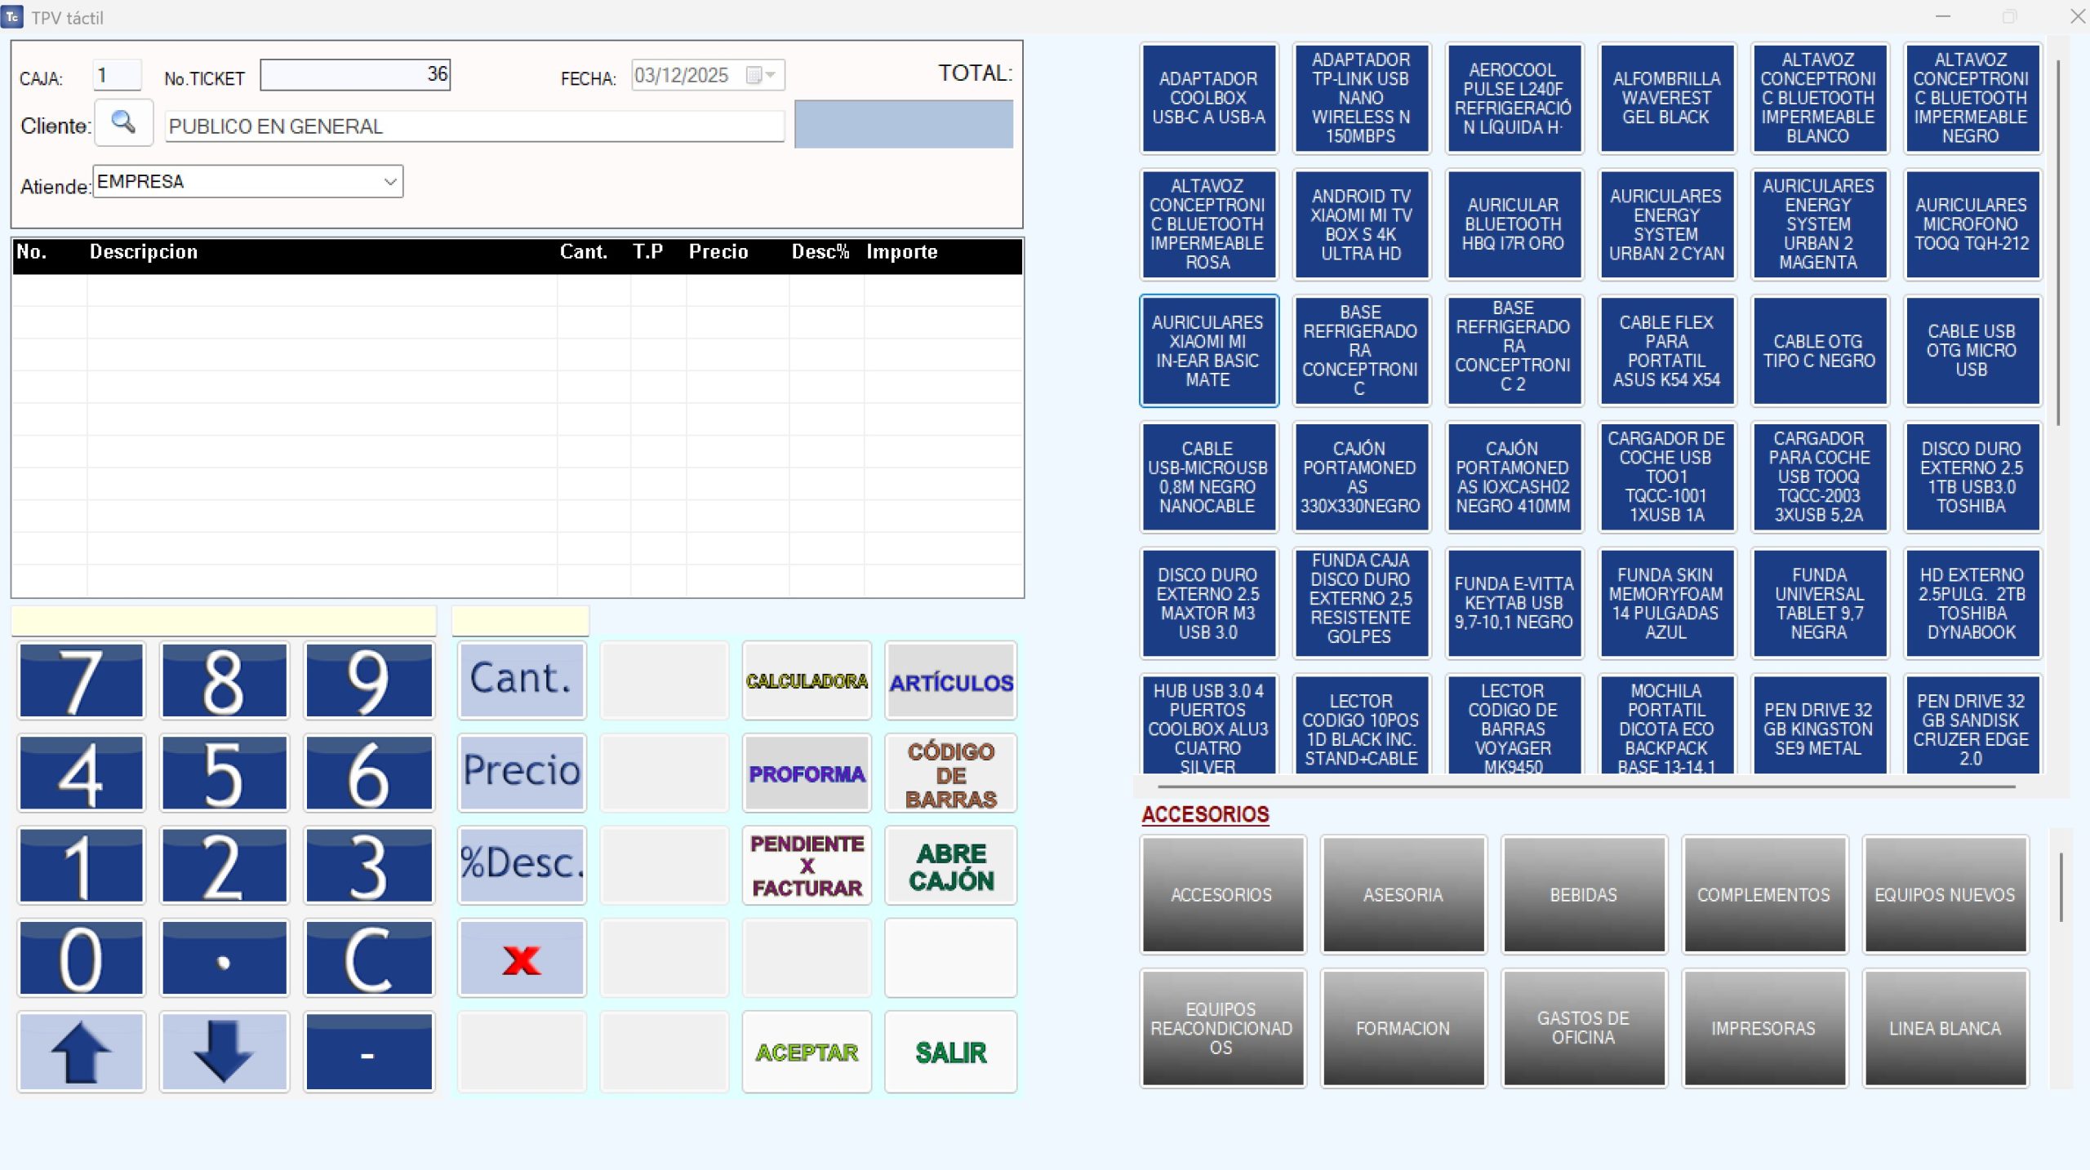
Task: Click the up arrow navigation button
Action: click(x=81, y=1052)
